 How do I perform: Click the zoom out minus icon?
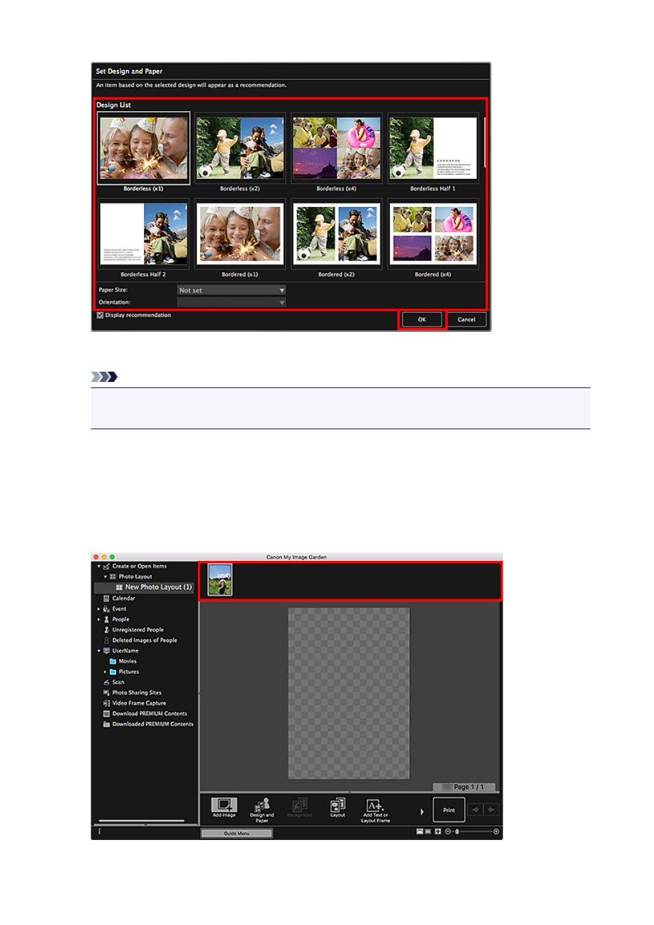tap(448, 832)
